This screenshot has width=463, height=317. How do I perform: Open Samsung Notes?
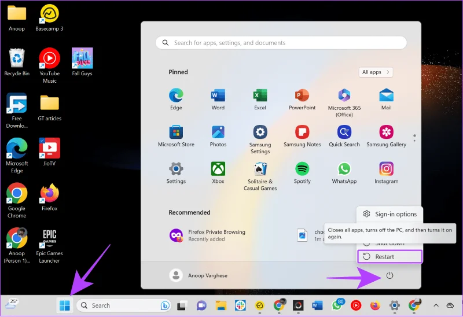coord(302,136)
